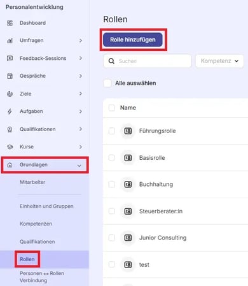The height and width of the screenshot is (286, 248).
Task: Expand the Feedback-Sessions submenu chevron
Action: pos(81,58)
